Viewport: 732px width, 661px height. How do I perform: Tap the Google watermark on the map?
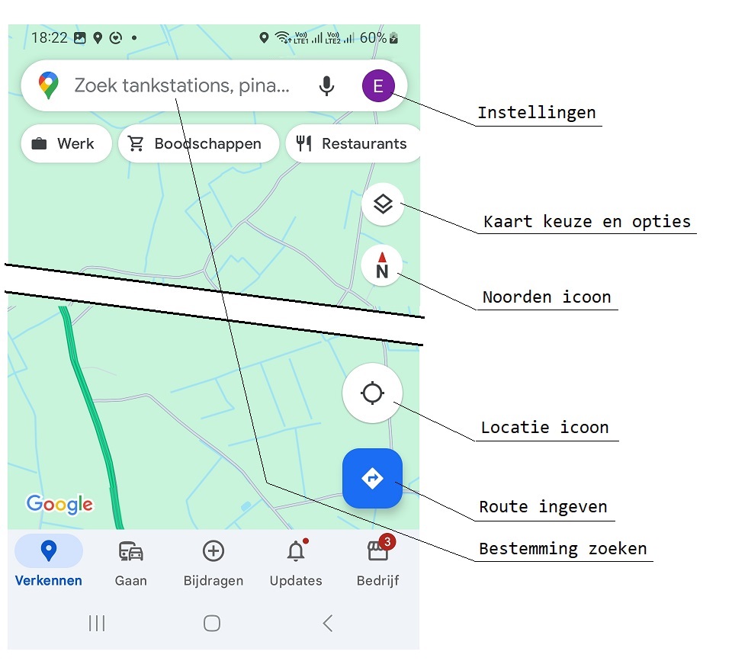59,504
